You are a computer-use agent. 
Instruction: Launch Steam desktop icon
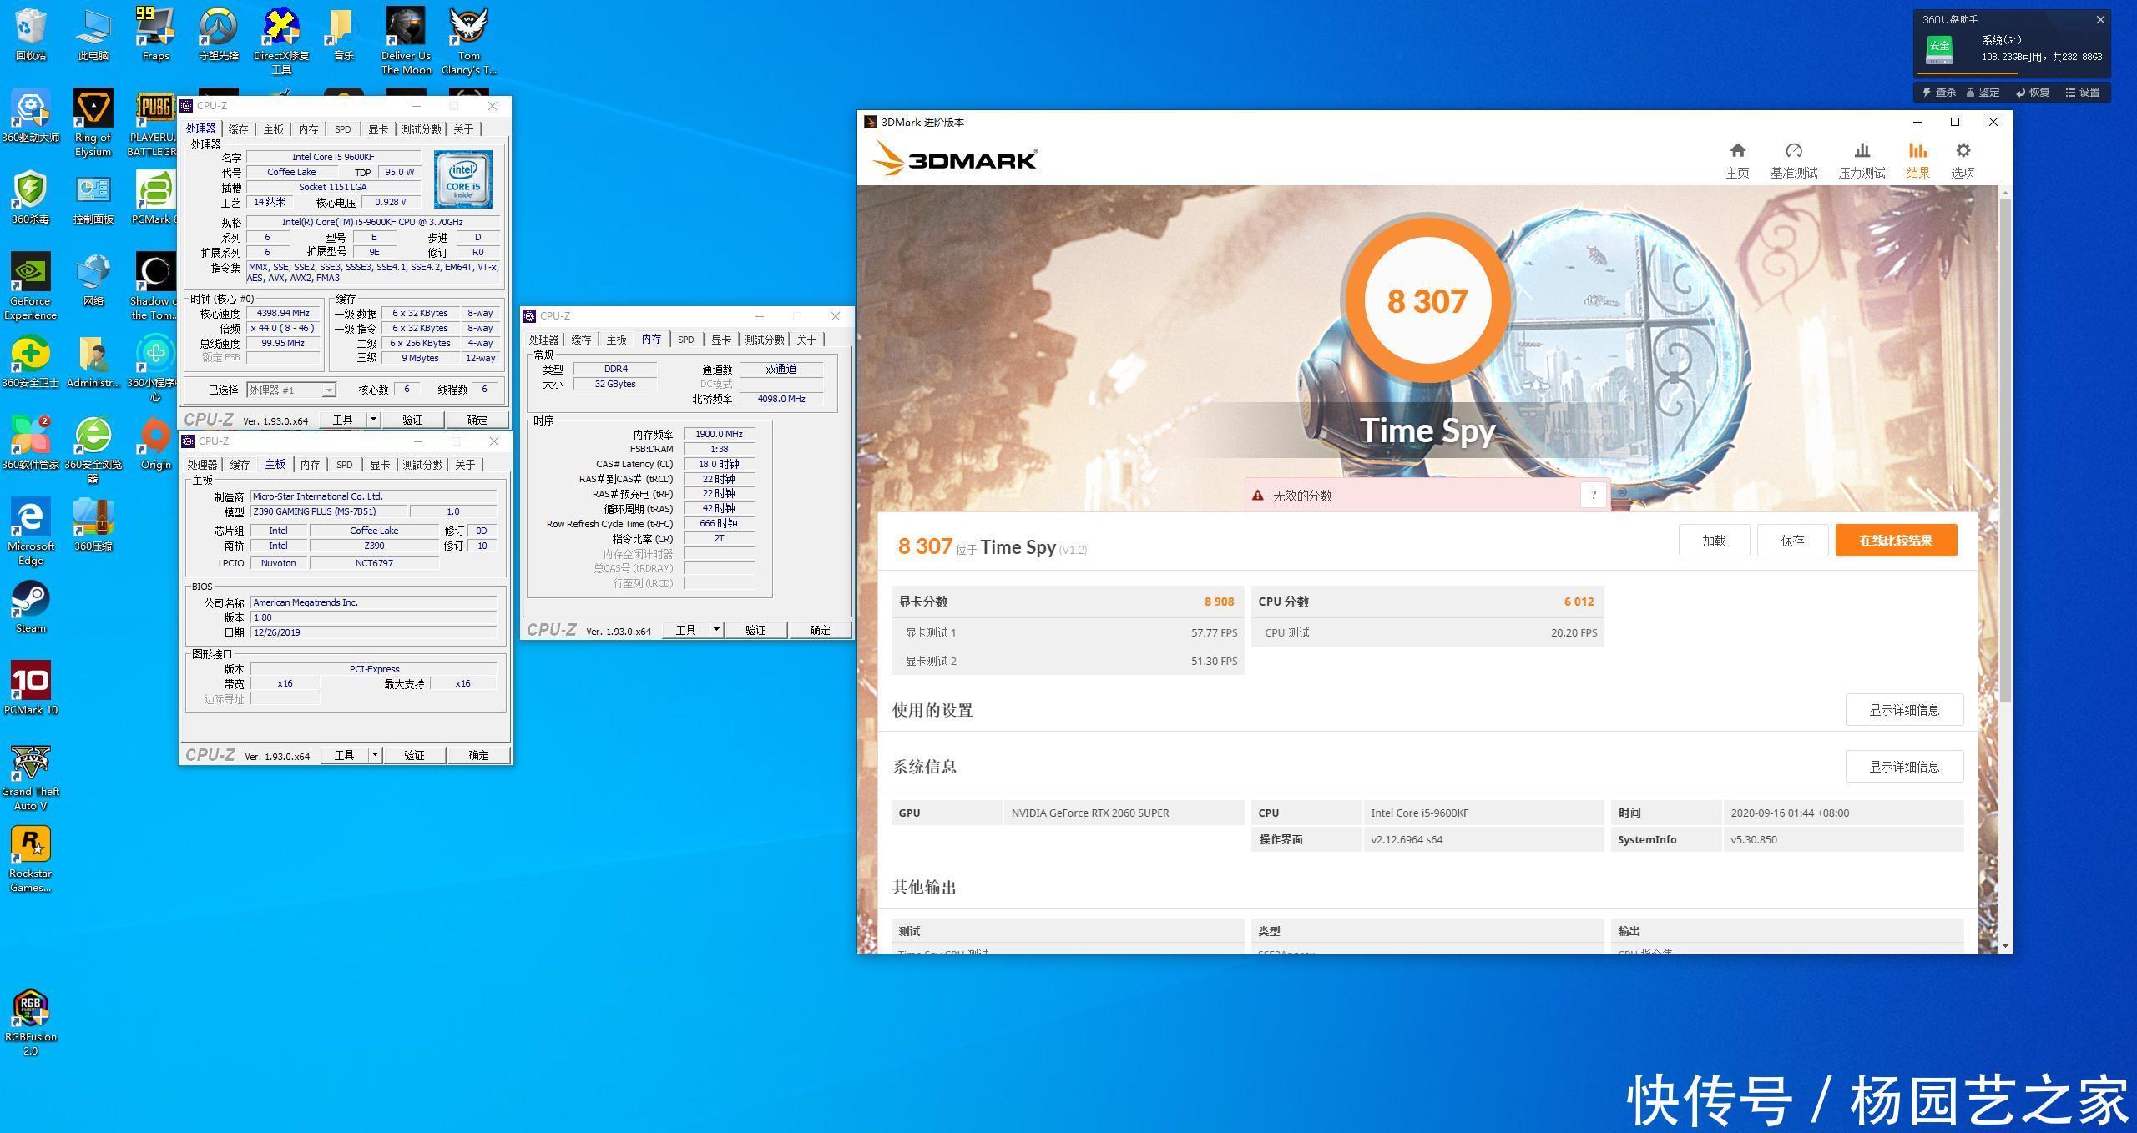31,607
